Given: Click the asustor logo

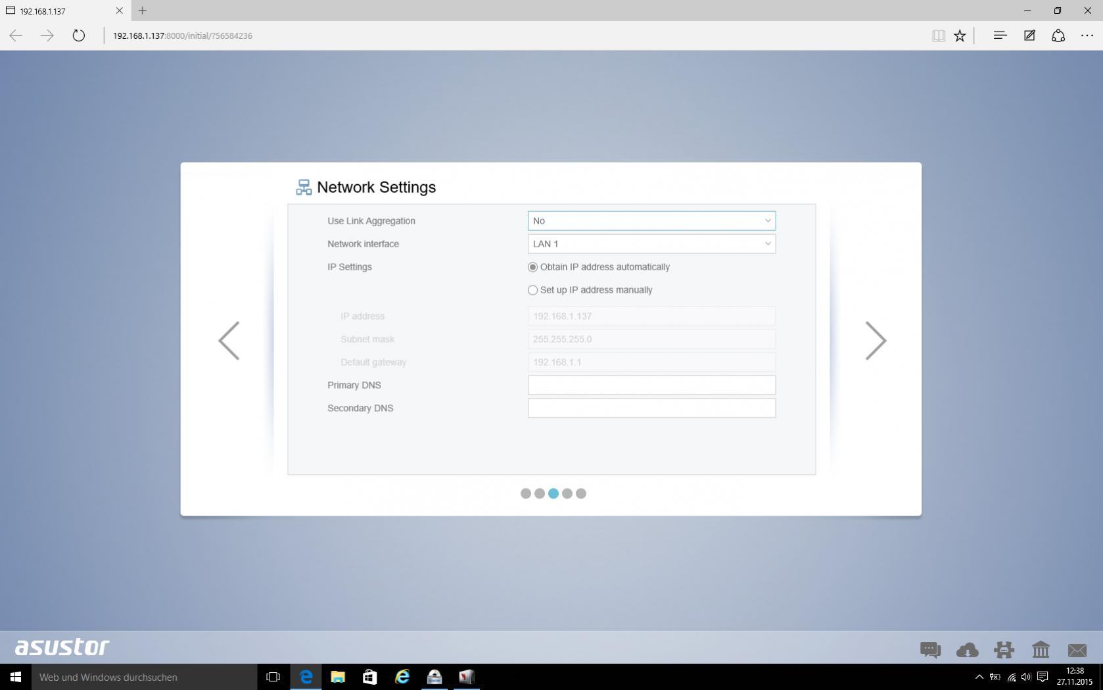Looking at the screenshot, I should pos(62,647).
